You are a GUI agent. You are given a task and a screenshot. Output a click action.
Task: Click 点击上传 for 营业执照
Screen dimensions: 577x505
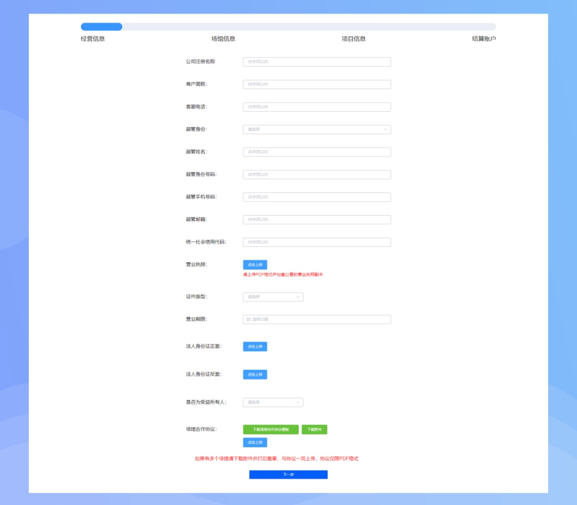coord(255,265)
